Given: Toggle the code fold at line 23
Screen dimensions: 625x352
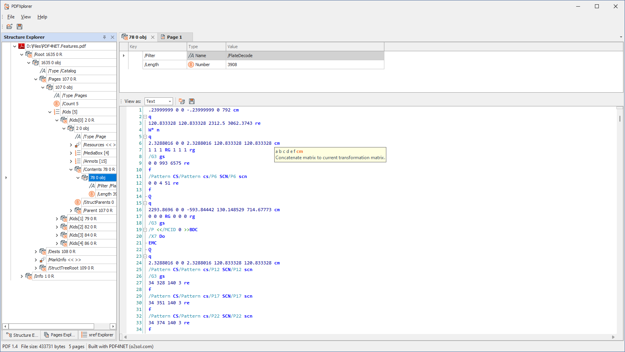Looking at the screenshot, I should [x=145, y=256].
